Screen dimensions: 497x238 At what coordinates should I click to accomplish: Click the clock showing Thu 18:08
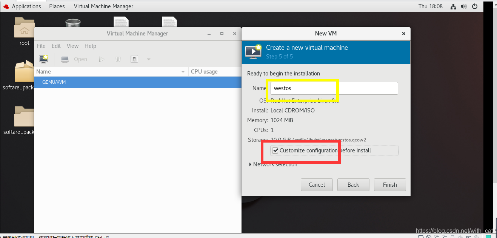[x=431, y=6]
